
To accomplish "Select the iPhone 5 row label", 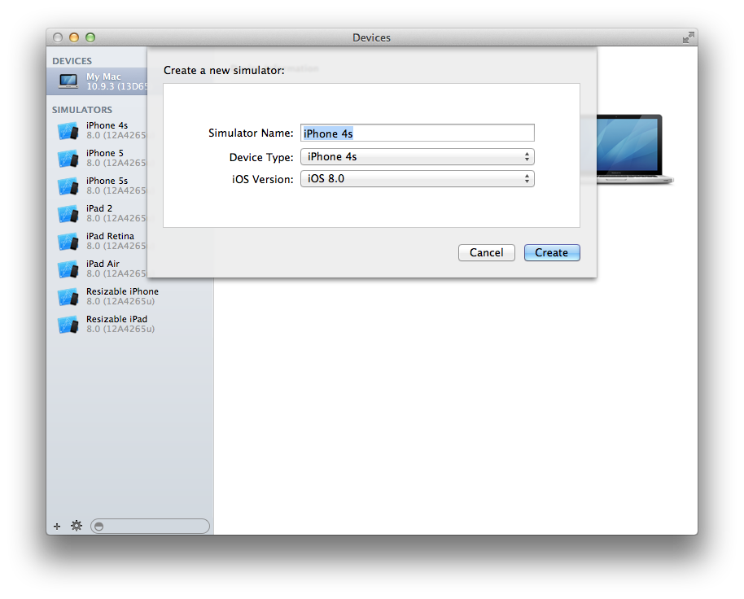I will coord(105,153).
